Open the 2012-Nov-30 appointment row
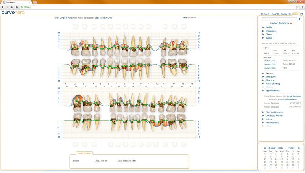The height and width of the screenshot is (173, 305). coord(283,107)
